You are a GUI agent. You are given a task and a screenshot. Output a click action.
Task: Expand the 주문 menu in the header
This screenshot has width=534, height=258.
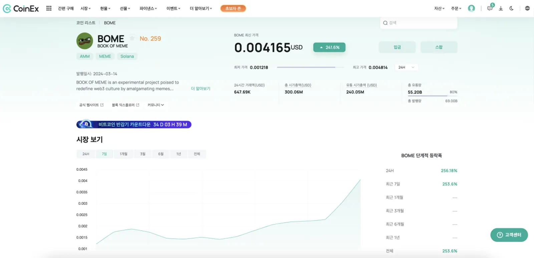[x=456, y=8]
